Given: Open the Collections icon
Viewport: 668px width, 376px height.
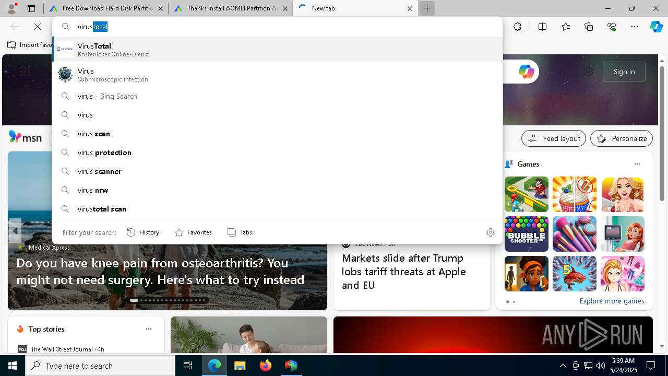Looking at the screenshot, I should pos(589,27).
